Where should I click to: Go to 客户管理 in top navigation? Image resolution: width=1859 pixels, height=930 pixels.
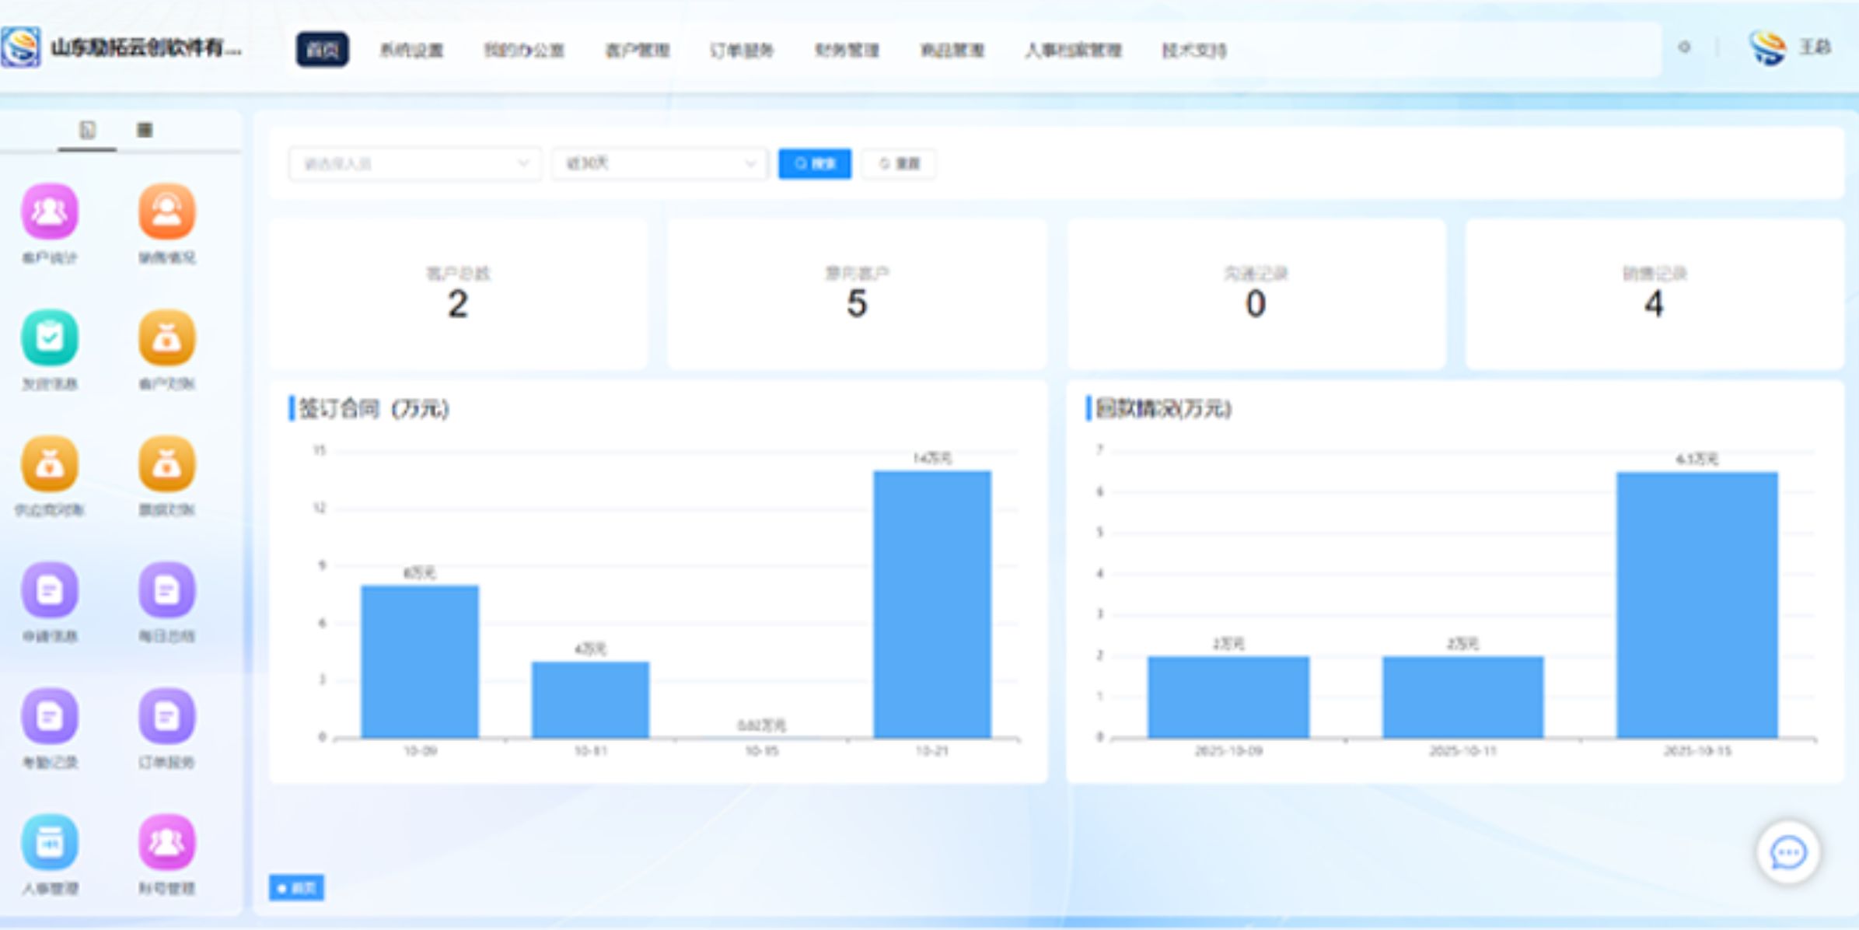coord(637,51)
